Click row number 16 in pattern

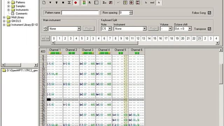pyautogui.click(x=43, y=84)
